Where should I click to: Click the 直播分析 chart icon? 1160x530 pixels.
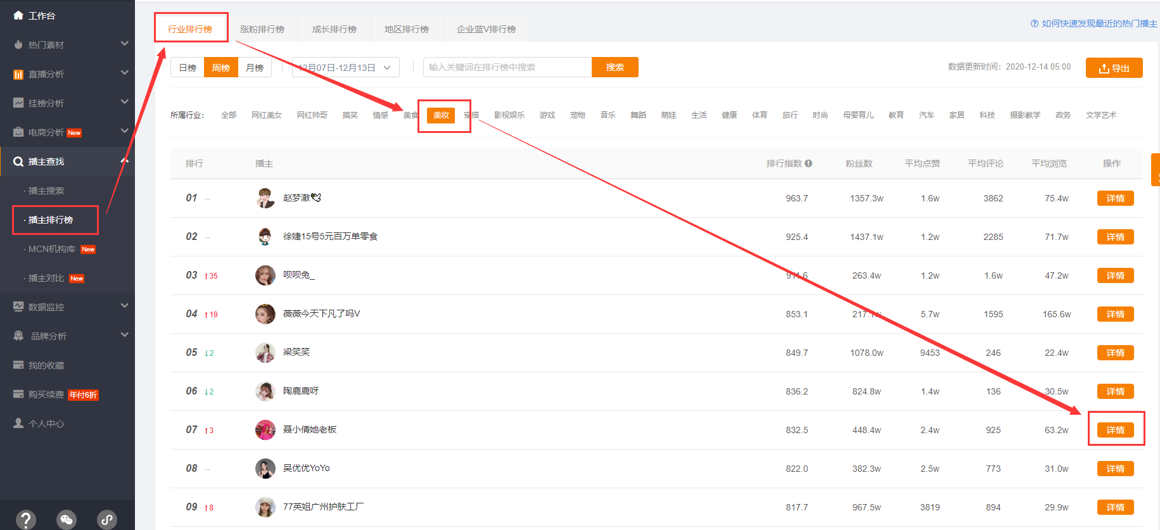(18, 74)
